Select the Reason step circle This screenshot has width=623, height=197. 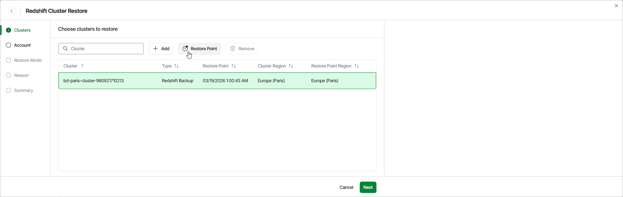(8, 75)
